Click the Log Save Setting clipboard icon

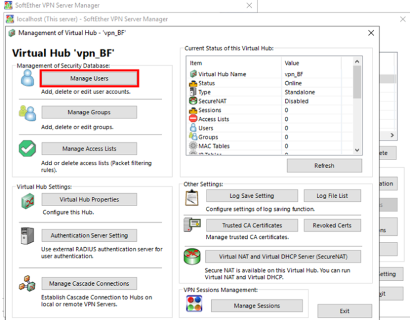point(192,197)
